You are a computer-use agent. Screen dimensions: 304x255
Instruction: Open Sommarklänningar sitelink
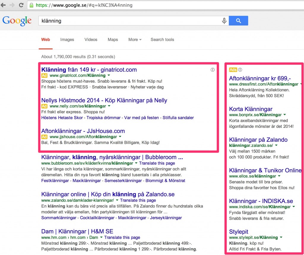pos(59,218)
